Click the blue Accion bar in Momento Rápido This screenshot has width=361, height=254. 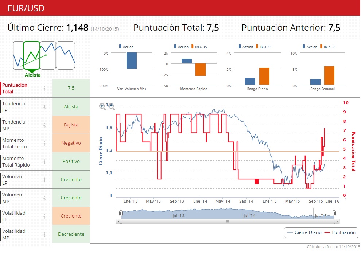point(186,61)
